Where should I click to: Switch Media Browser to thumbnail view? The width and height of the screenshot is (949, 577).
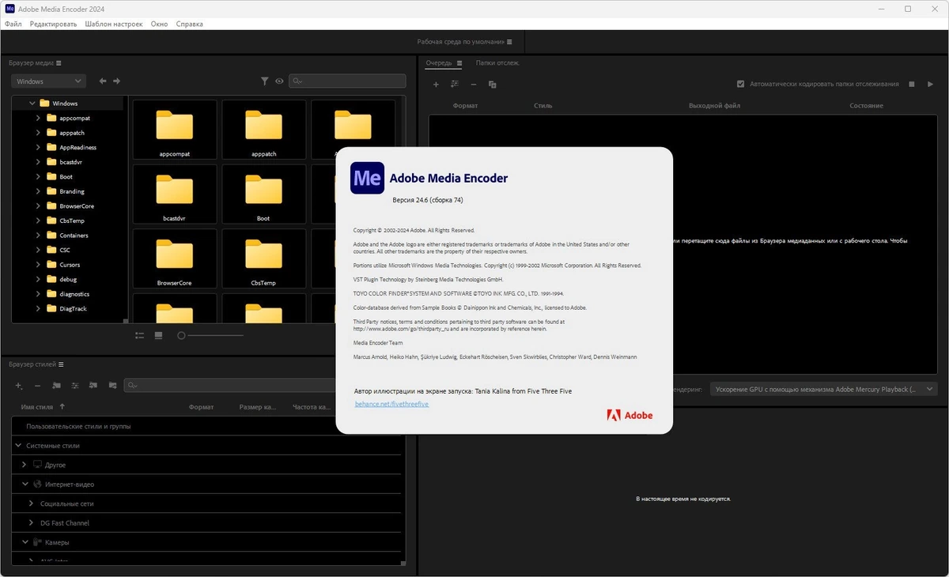pyautogui.click(x=158, y=335)
